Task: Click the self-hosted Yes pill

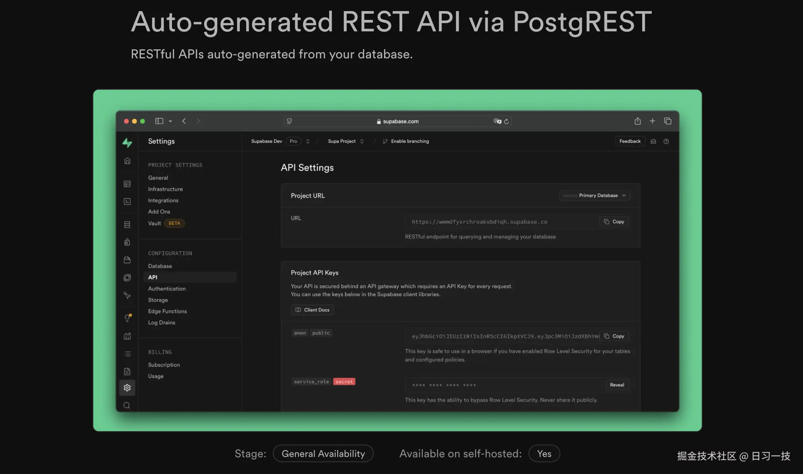Action: coord(544,454)
